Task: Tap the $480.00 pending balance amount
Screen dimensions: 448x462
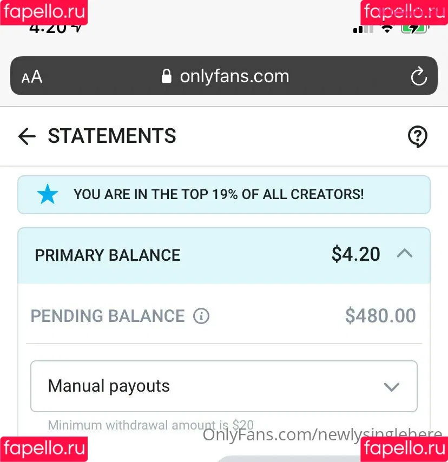Action: pos(380,315)
